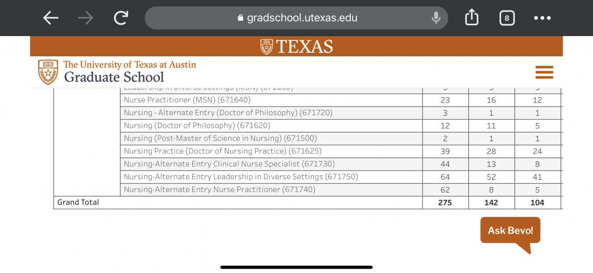593x274 pixels.
Task: Reload the page with refresh icon
Action: (x=121, y=18)
